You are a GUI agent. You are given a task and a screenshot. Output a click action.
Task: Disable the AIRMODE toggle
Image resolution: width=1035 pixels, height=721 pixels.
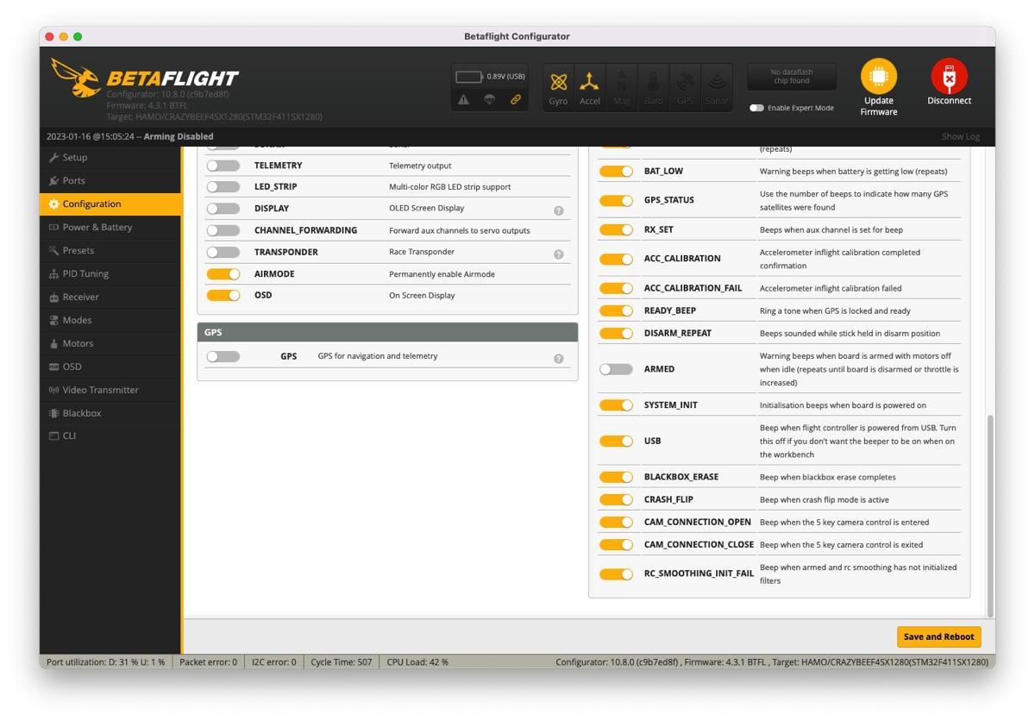223,273
